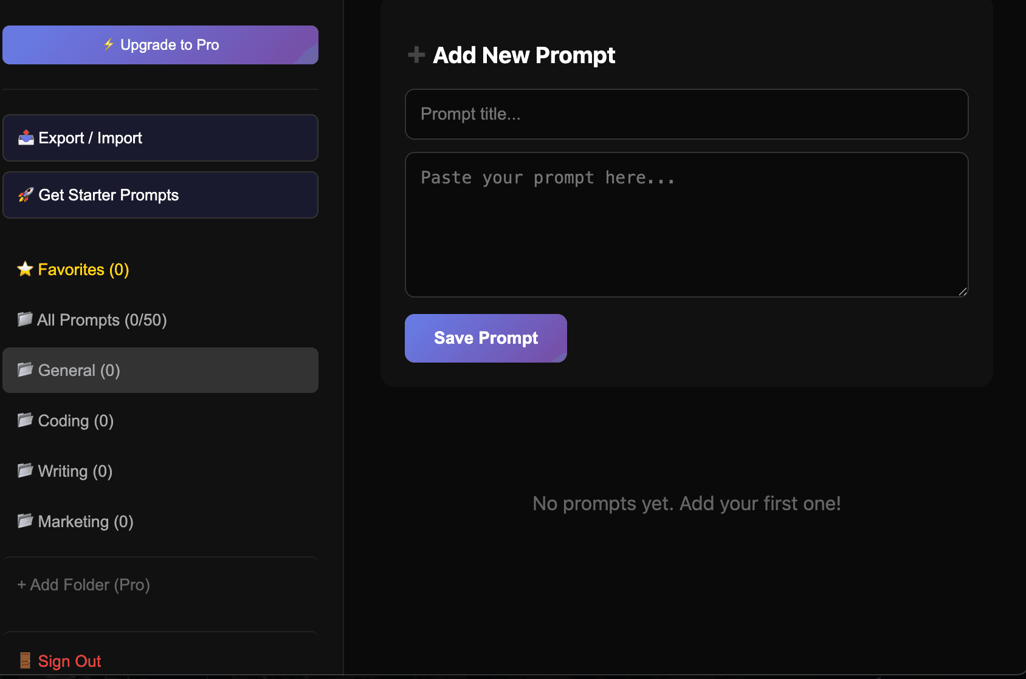Image resolution: width=1026 pixels, height=679 pixels.
Task: Click the folder icon for the Marketing category
Action: tap(24, 521)
